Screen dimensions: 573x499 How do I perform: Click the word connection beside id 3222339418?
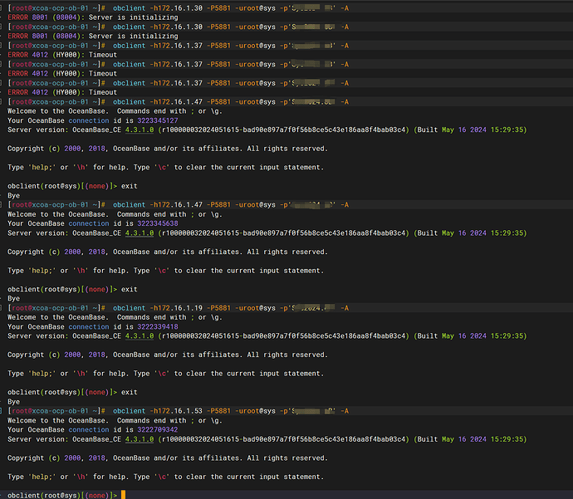point(89,327)
